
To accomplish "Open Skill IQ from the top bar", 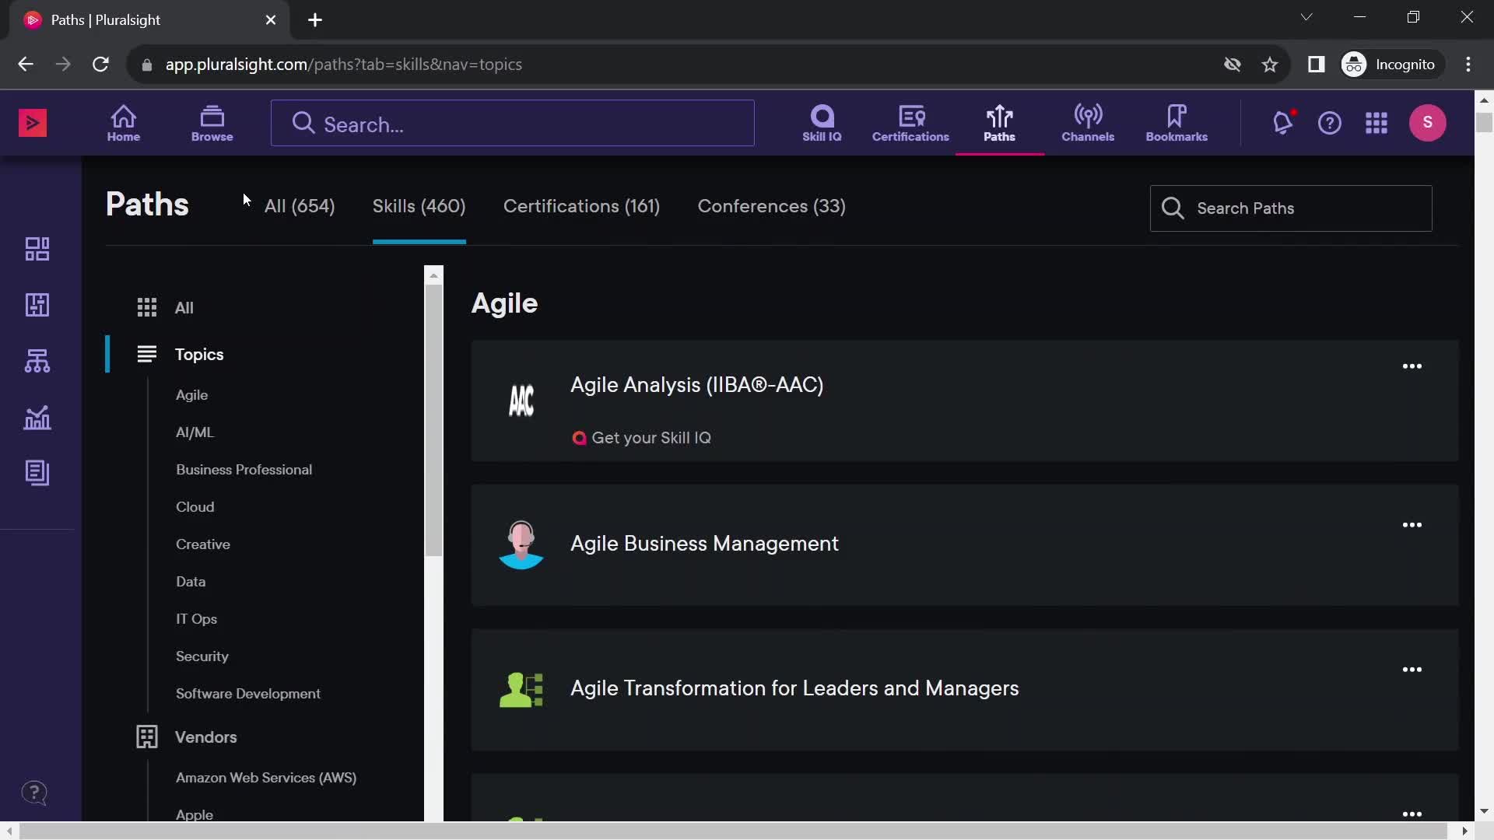I will tap(822, 123).
